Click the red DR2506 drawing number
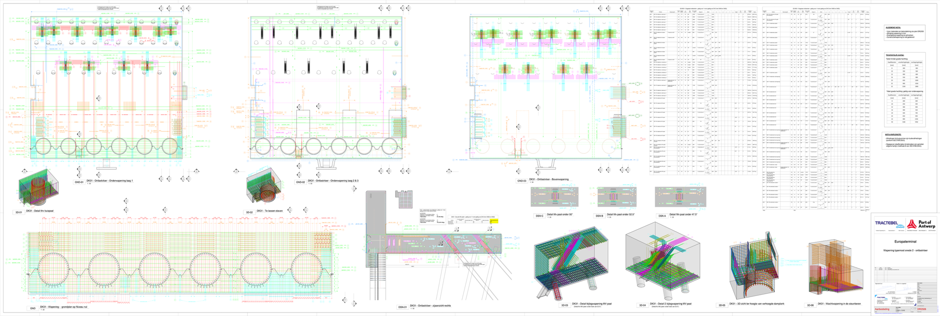The image size is (940, 316). [921, 309]
